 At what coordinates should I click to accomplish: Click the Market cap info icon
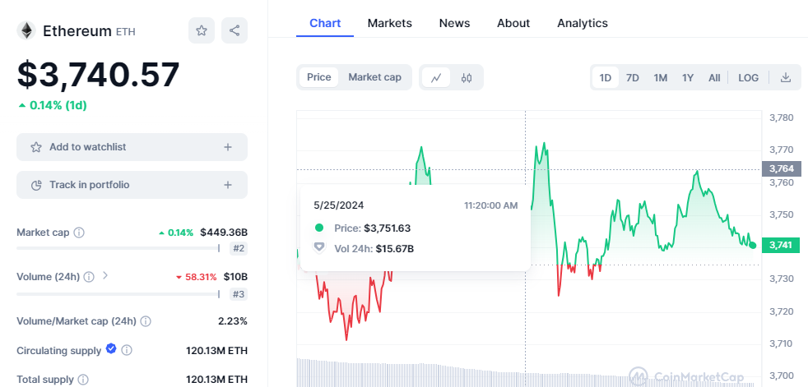coord(79,233)
